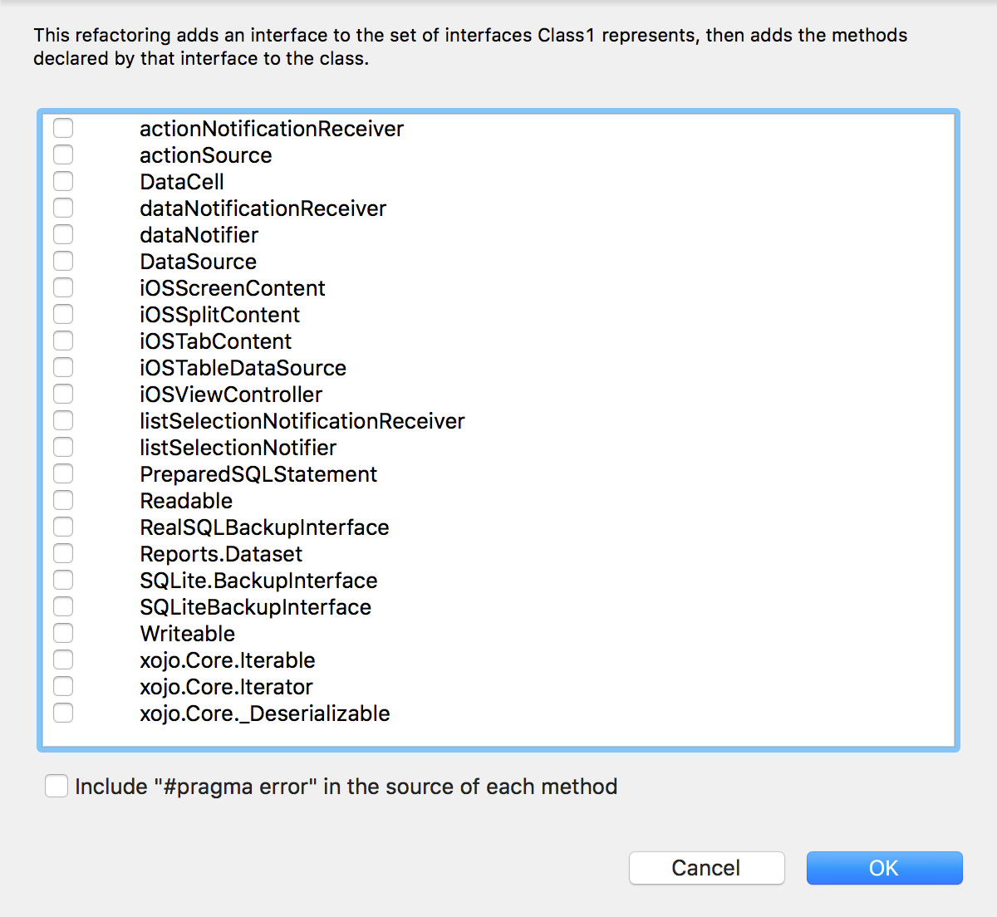Check the actionNotificationReceiver interface checkbox
The height and width of the screenshot is (917, 997).
tap(63, 128)
